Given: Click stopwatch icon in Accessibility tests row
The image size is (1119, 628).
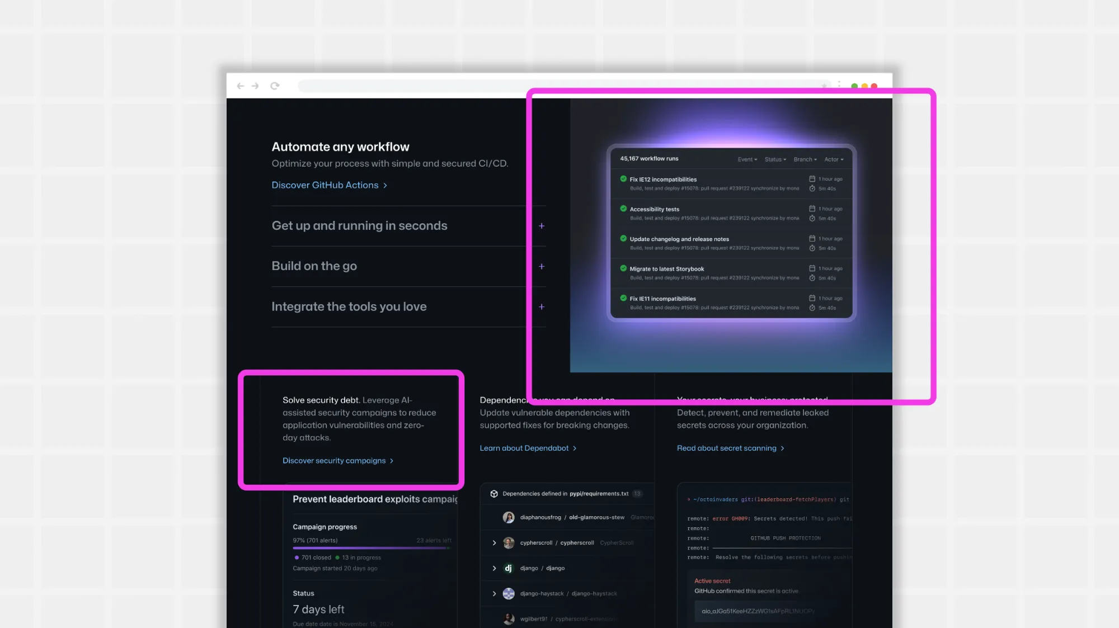Looking at the screenshot, I should (x=812, y=218).
